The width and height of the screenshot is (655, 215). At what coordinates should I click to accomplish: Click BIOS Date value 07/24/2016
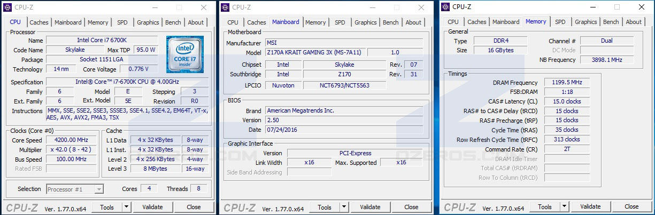coord(344,130)
